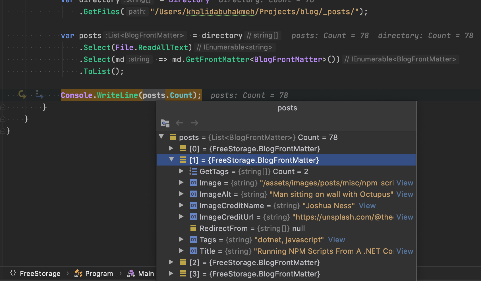Collapse the posts root node

[161, 137]
